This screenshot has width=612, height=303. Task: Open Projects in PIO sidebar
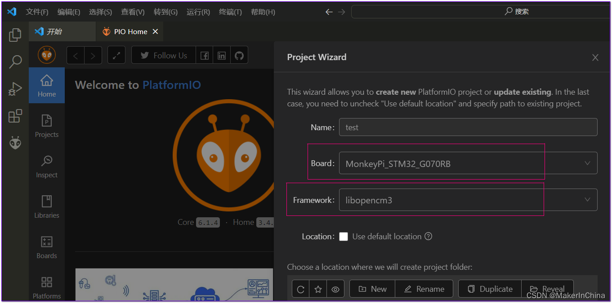(x=47, y=126)
